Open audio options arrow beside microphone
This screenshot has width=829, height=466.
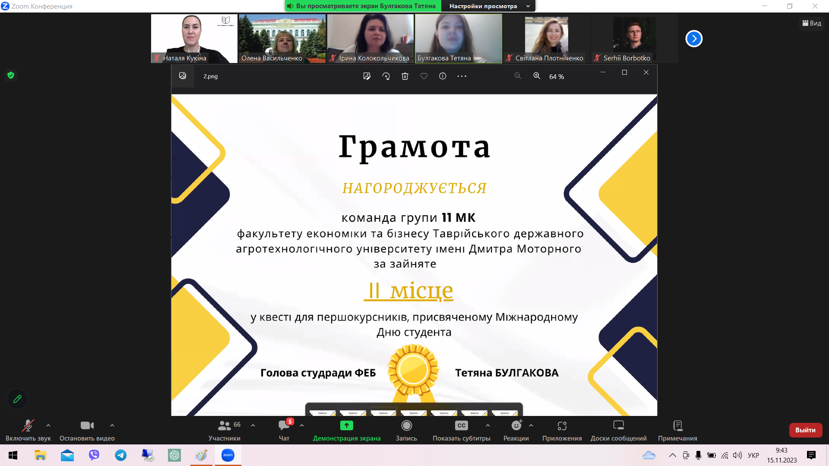pos(48,425)
